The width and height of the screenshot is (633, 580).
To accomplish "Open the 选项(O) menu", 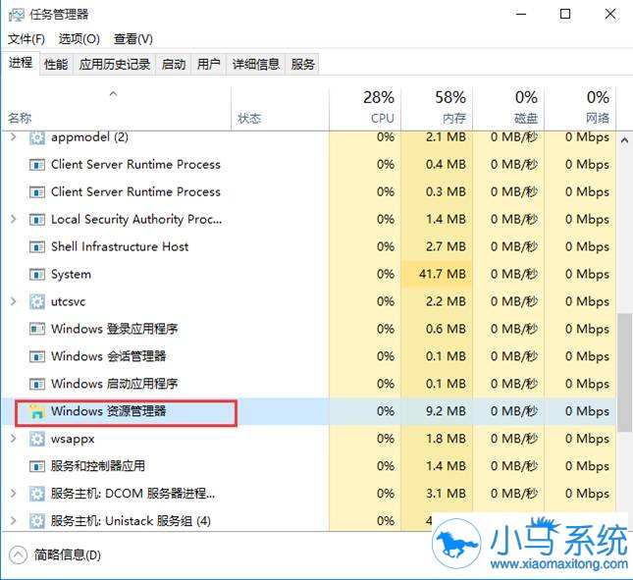I will [x=79, y=39].
